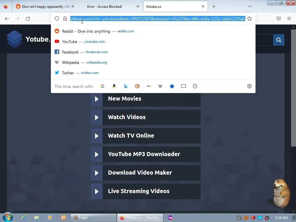Open the tracking protection shield icon
This screenshot has height=222, width=296.
[x=57, y=18]
